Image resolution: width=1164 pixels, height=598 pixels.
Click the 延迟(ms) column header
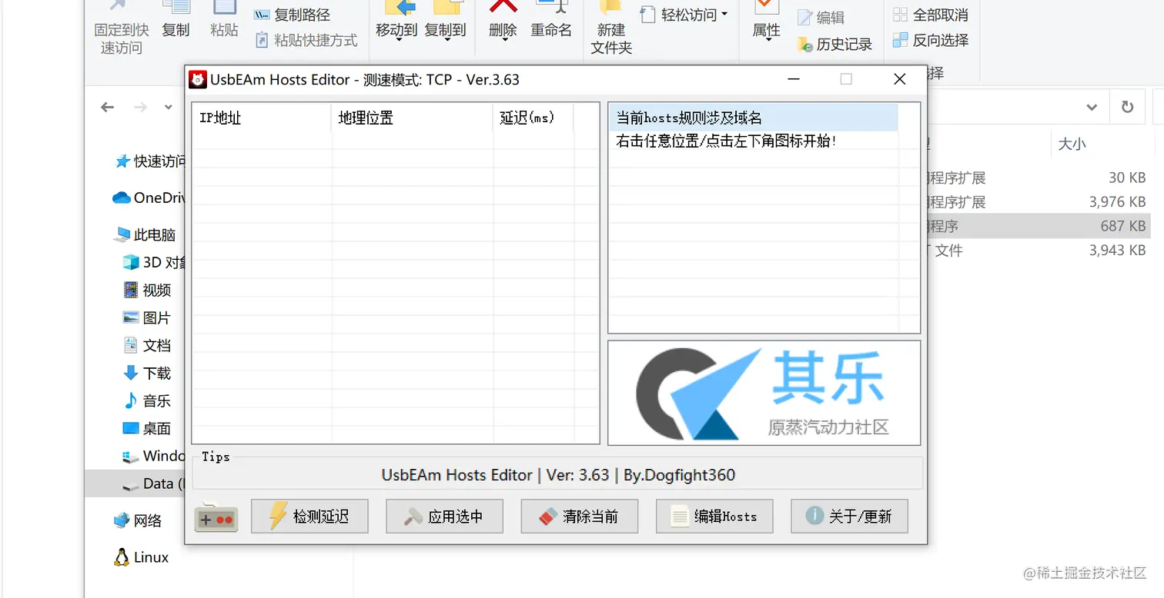(x=533, y=118)
